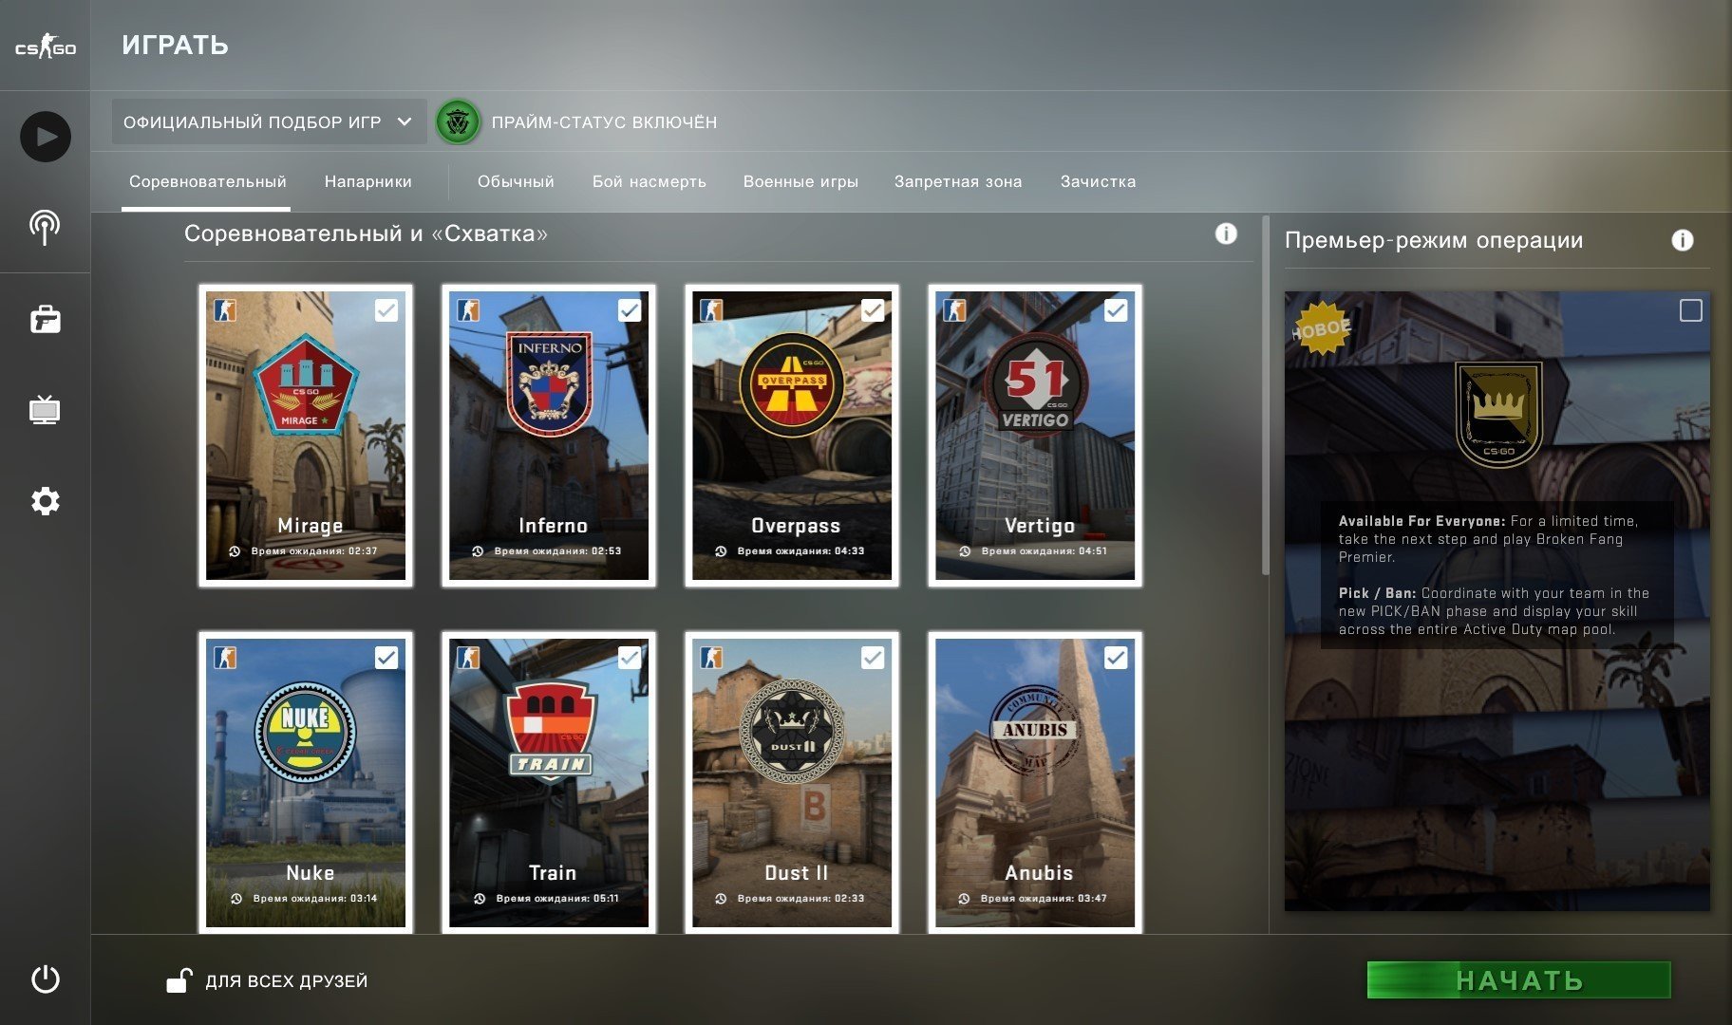Switch to the Запретная зона tab
Screen dimensions: 1732x1025
958,181
